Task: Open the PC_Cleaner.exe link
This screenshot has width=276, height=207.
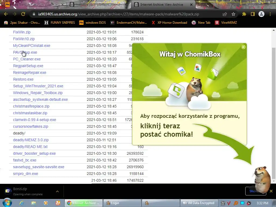Action: (x=27, y=59)
